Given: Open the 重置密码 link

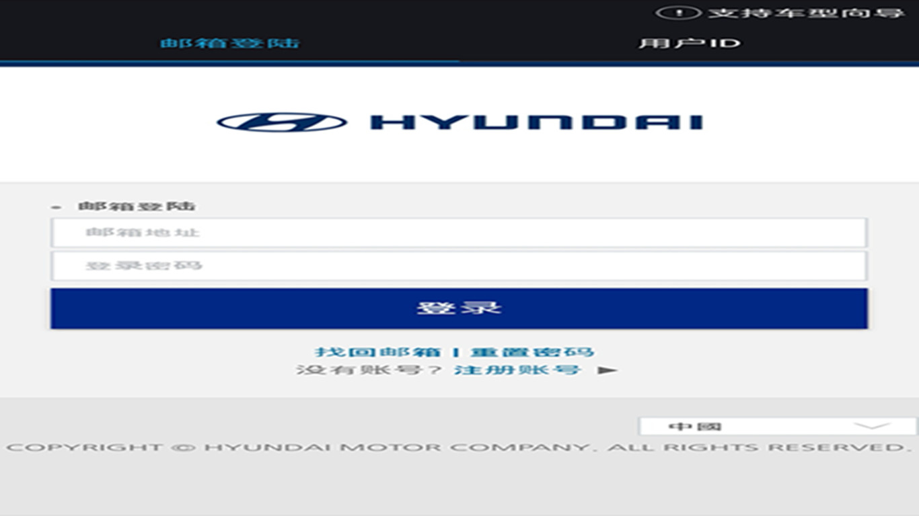Looking at the screenshot, I should tap(531, 352).
